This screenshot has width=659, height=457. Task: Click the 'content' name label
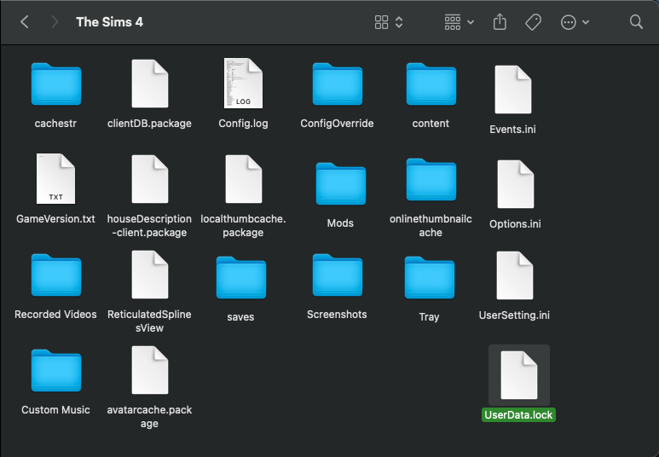(431, 123)
